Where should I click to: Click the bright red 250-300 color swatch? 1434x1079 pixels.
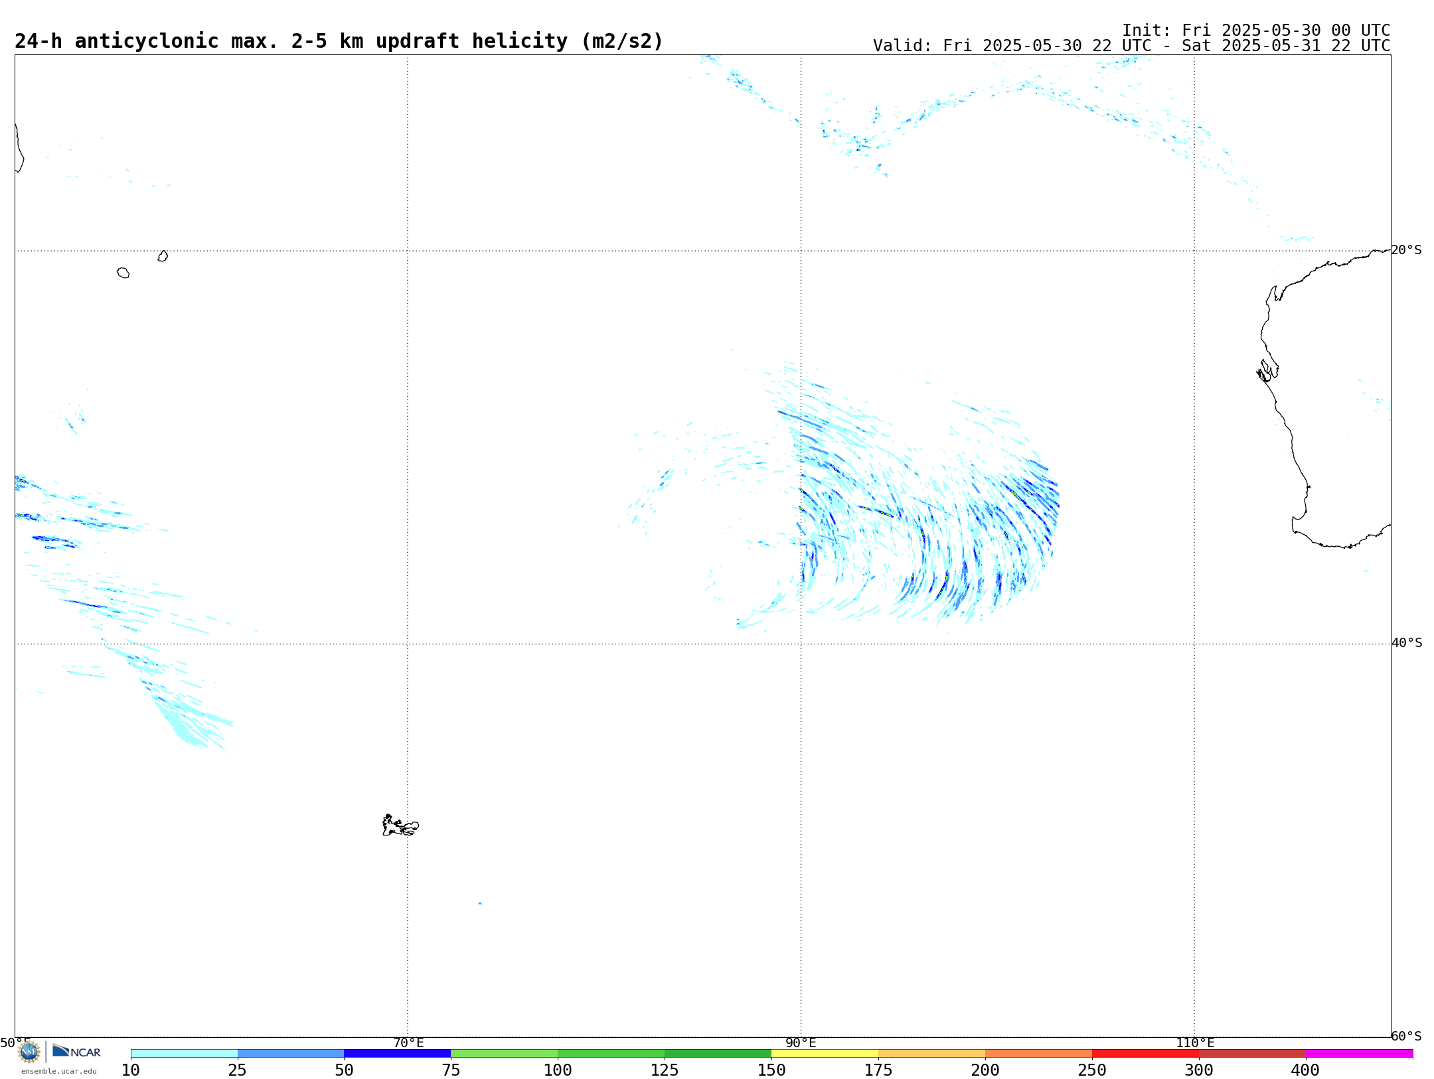coord(1146,1053)
